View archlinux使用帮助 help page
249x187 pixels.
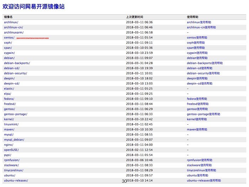pos(199,22)
